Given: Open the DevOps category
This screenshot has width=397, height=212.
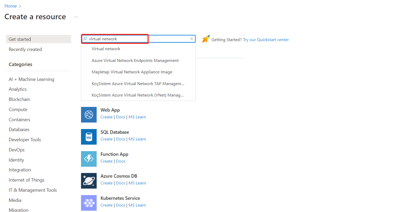Looking at the screenshot, I should (x=17, y=150).
